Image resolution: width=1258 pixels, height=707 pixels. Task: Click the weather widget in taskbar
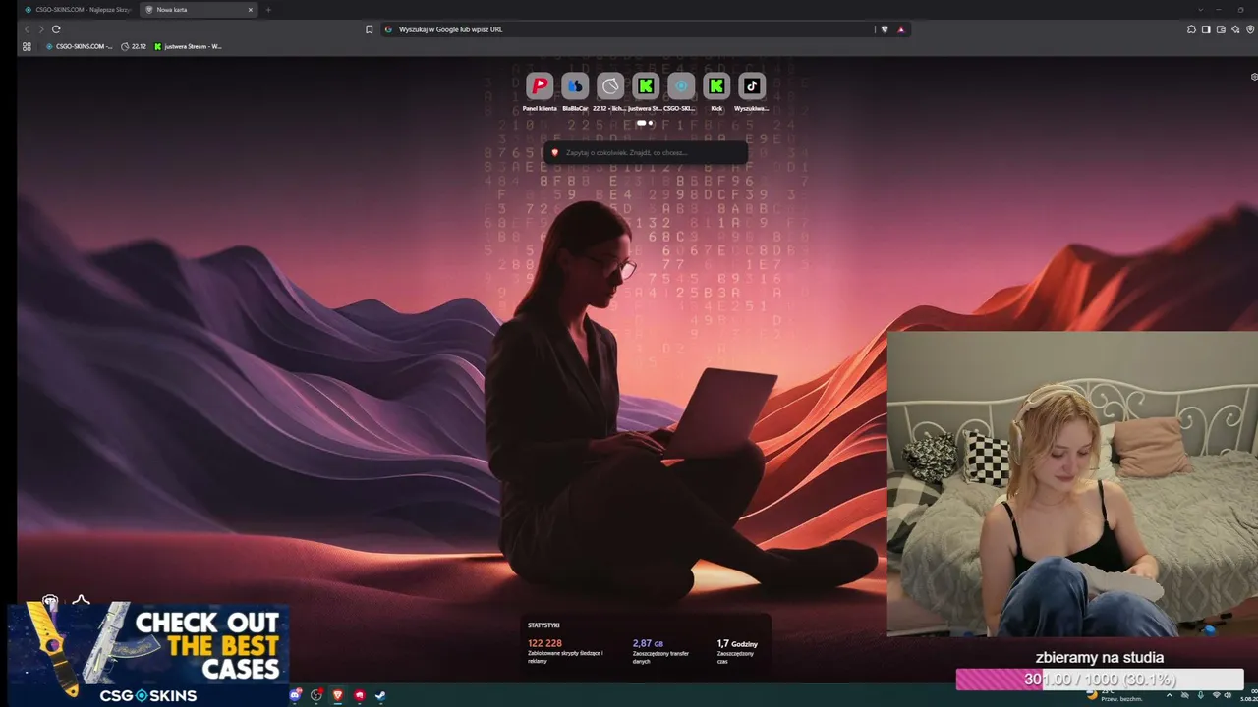1113,695
